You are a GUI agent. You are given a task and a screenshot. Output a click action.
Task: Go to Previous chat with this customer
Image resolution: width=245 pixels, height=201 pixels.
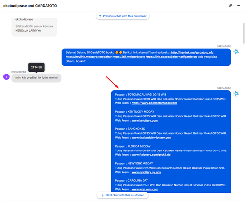point(122,16)
